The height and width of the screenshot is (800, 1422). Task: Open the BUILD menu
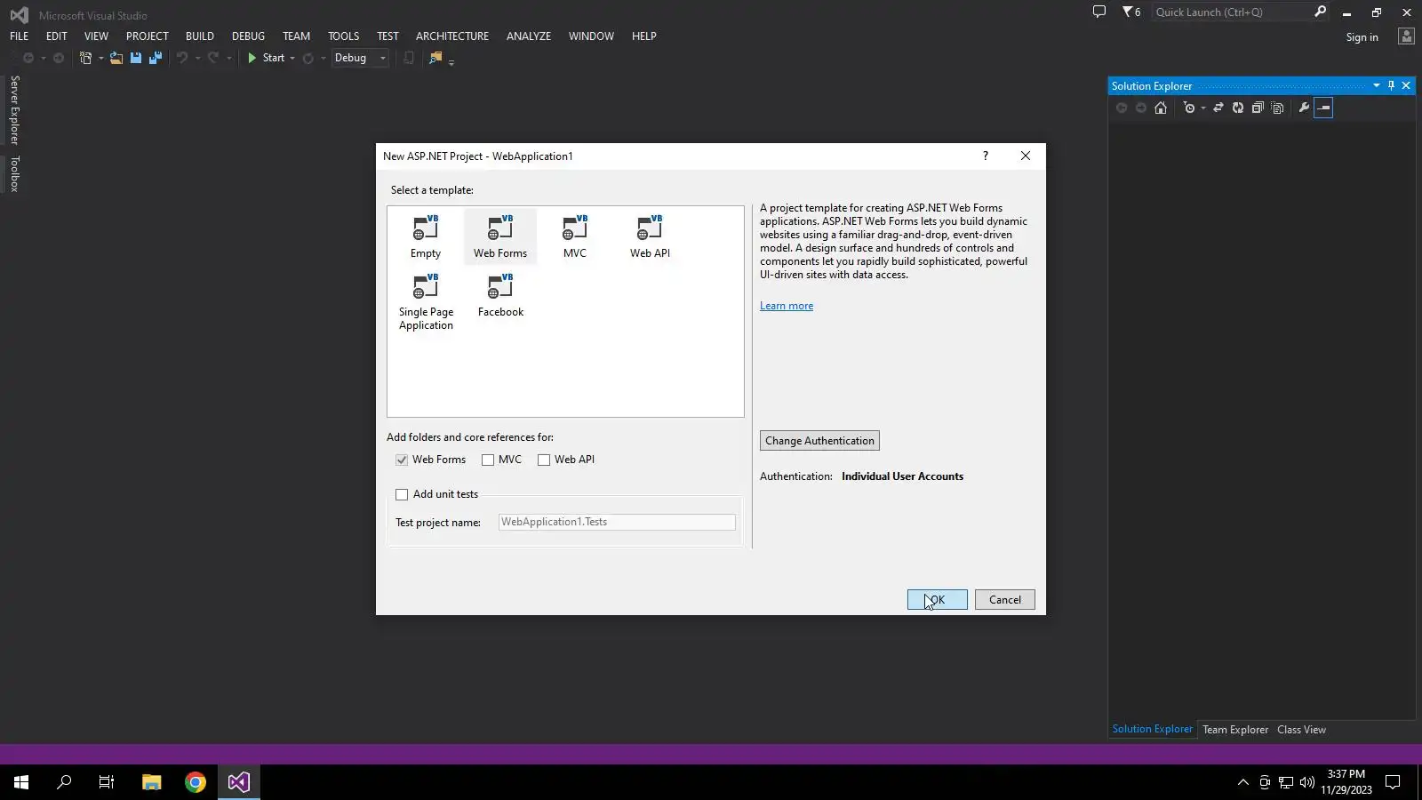point(200,36)
